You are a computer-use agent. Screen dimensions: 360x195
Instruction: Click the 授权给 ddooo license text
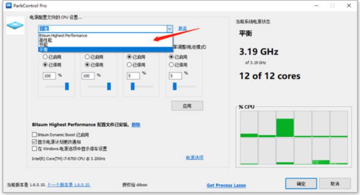click(x=135, y=185)
